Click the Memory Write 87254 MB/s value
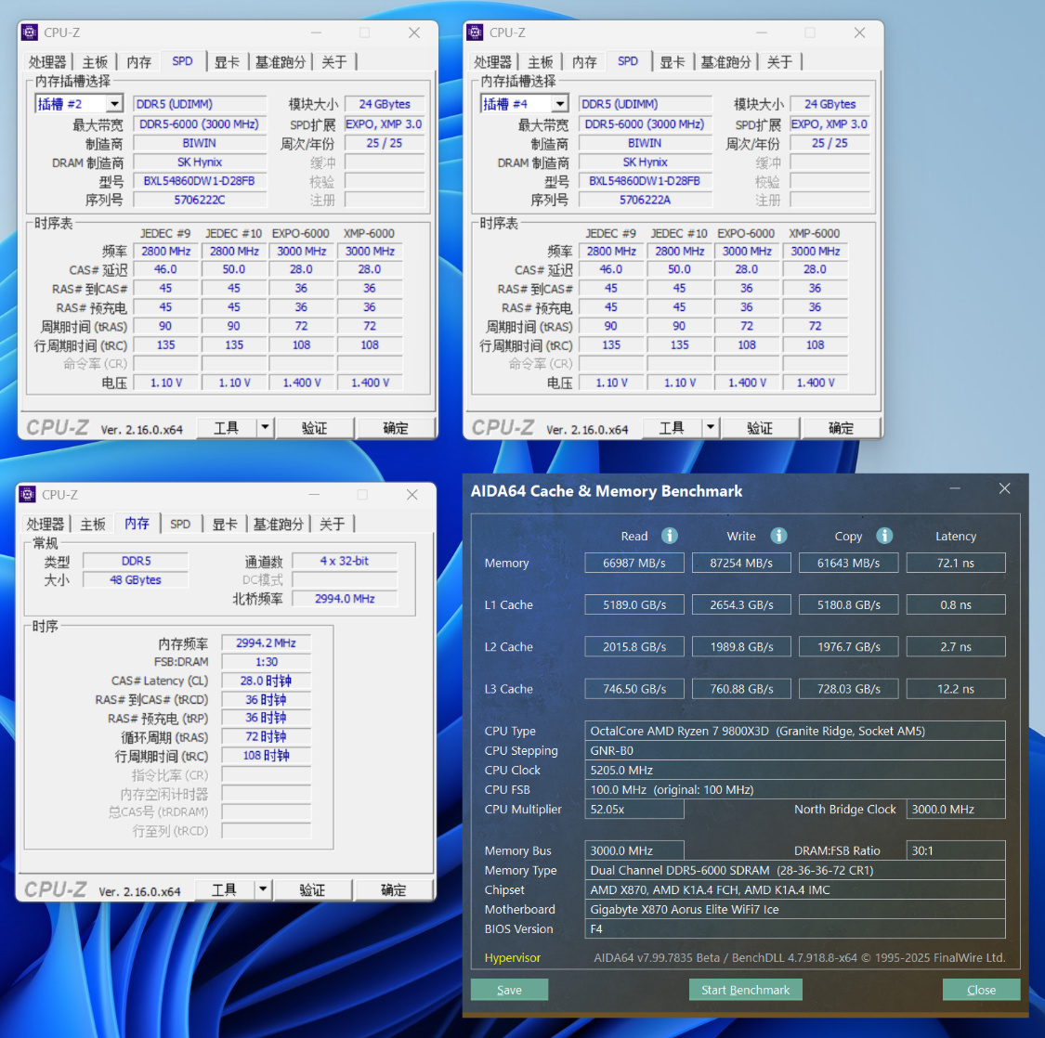Viewport: 1045px width, 1038px height. (741, 563)
